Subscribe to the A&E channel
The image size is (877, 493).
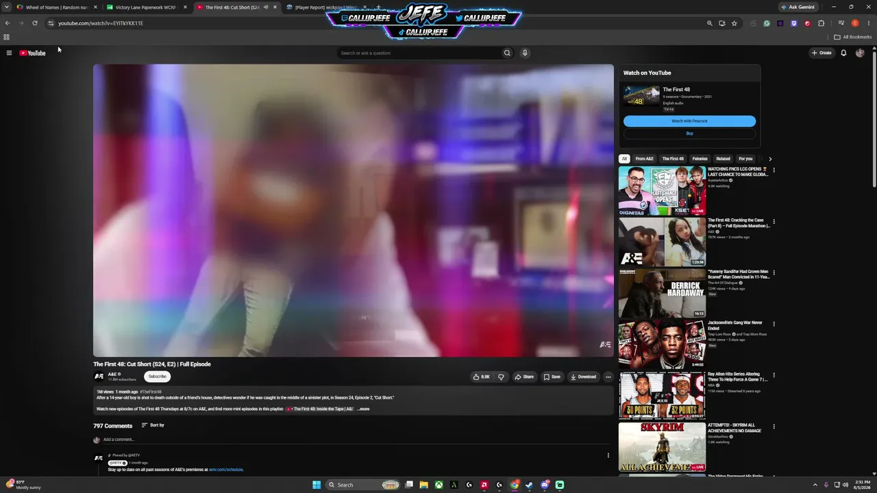coord(157,376)
